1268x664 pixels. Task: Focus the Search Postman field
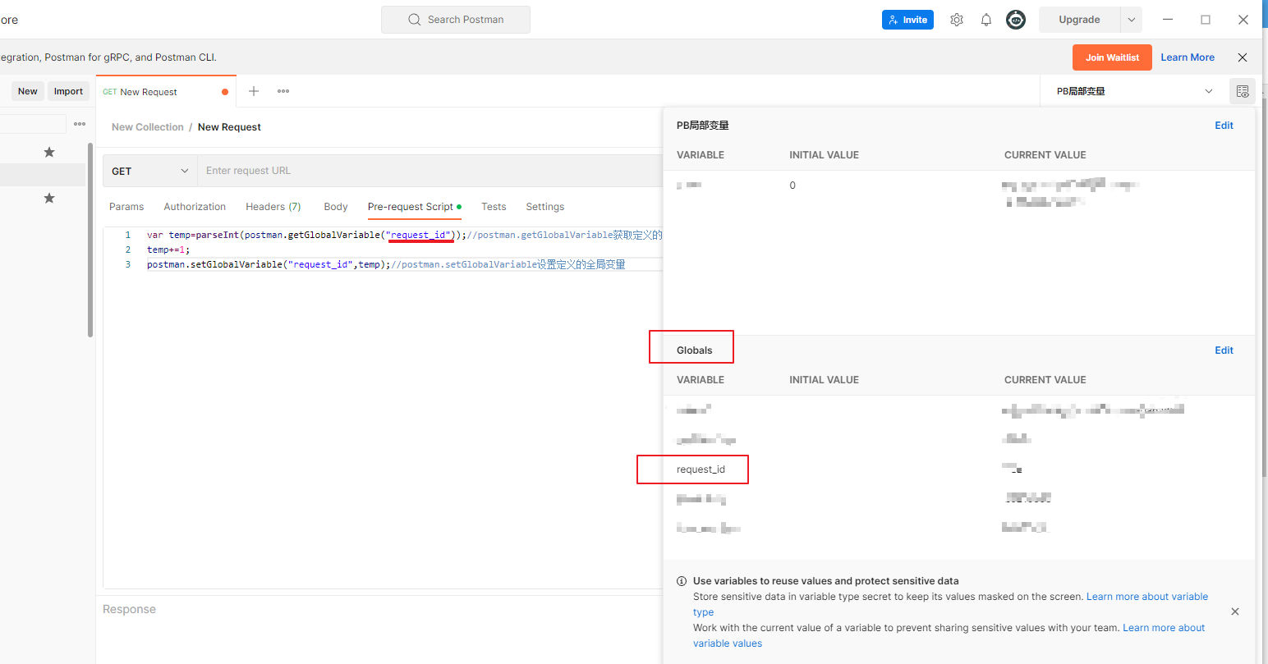click(x=456, y=20)
